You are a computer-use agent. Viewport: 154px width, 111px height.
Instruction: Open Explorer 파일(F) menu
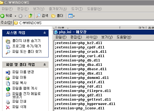[x=7, y=9]
